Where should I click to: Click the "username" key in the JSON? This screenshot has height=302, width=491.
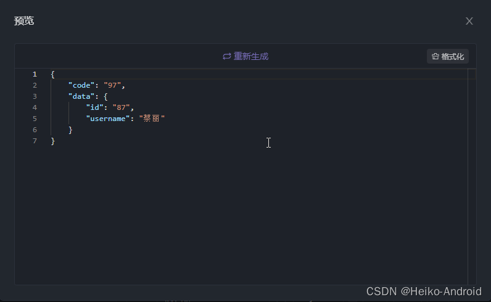(108, 119)
